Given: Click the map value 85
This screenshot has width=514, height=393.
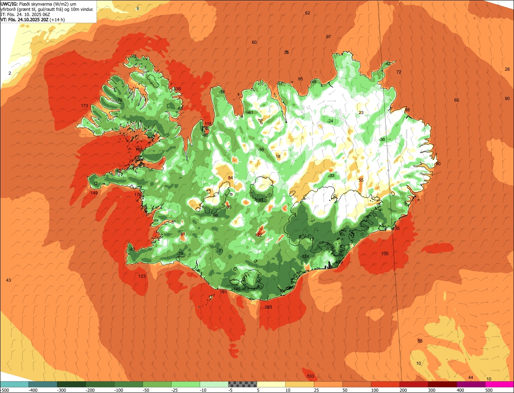Looking at the screenshot, I should (x=229, y=207).
